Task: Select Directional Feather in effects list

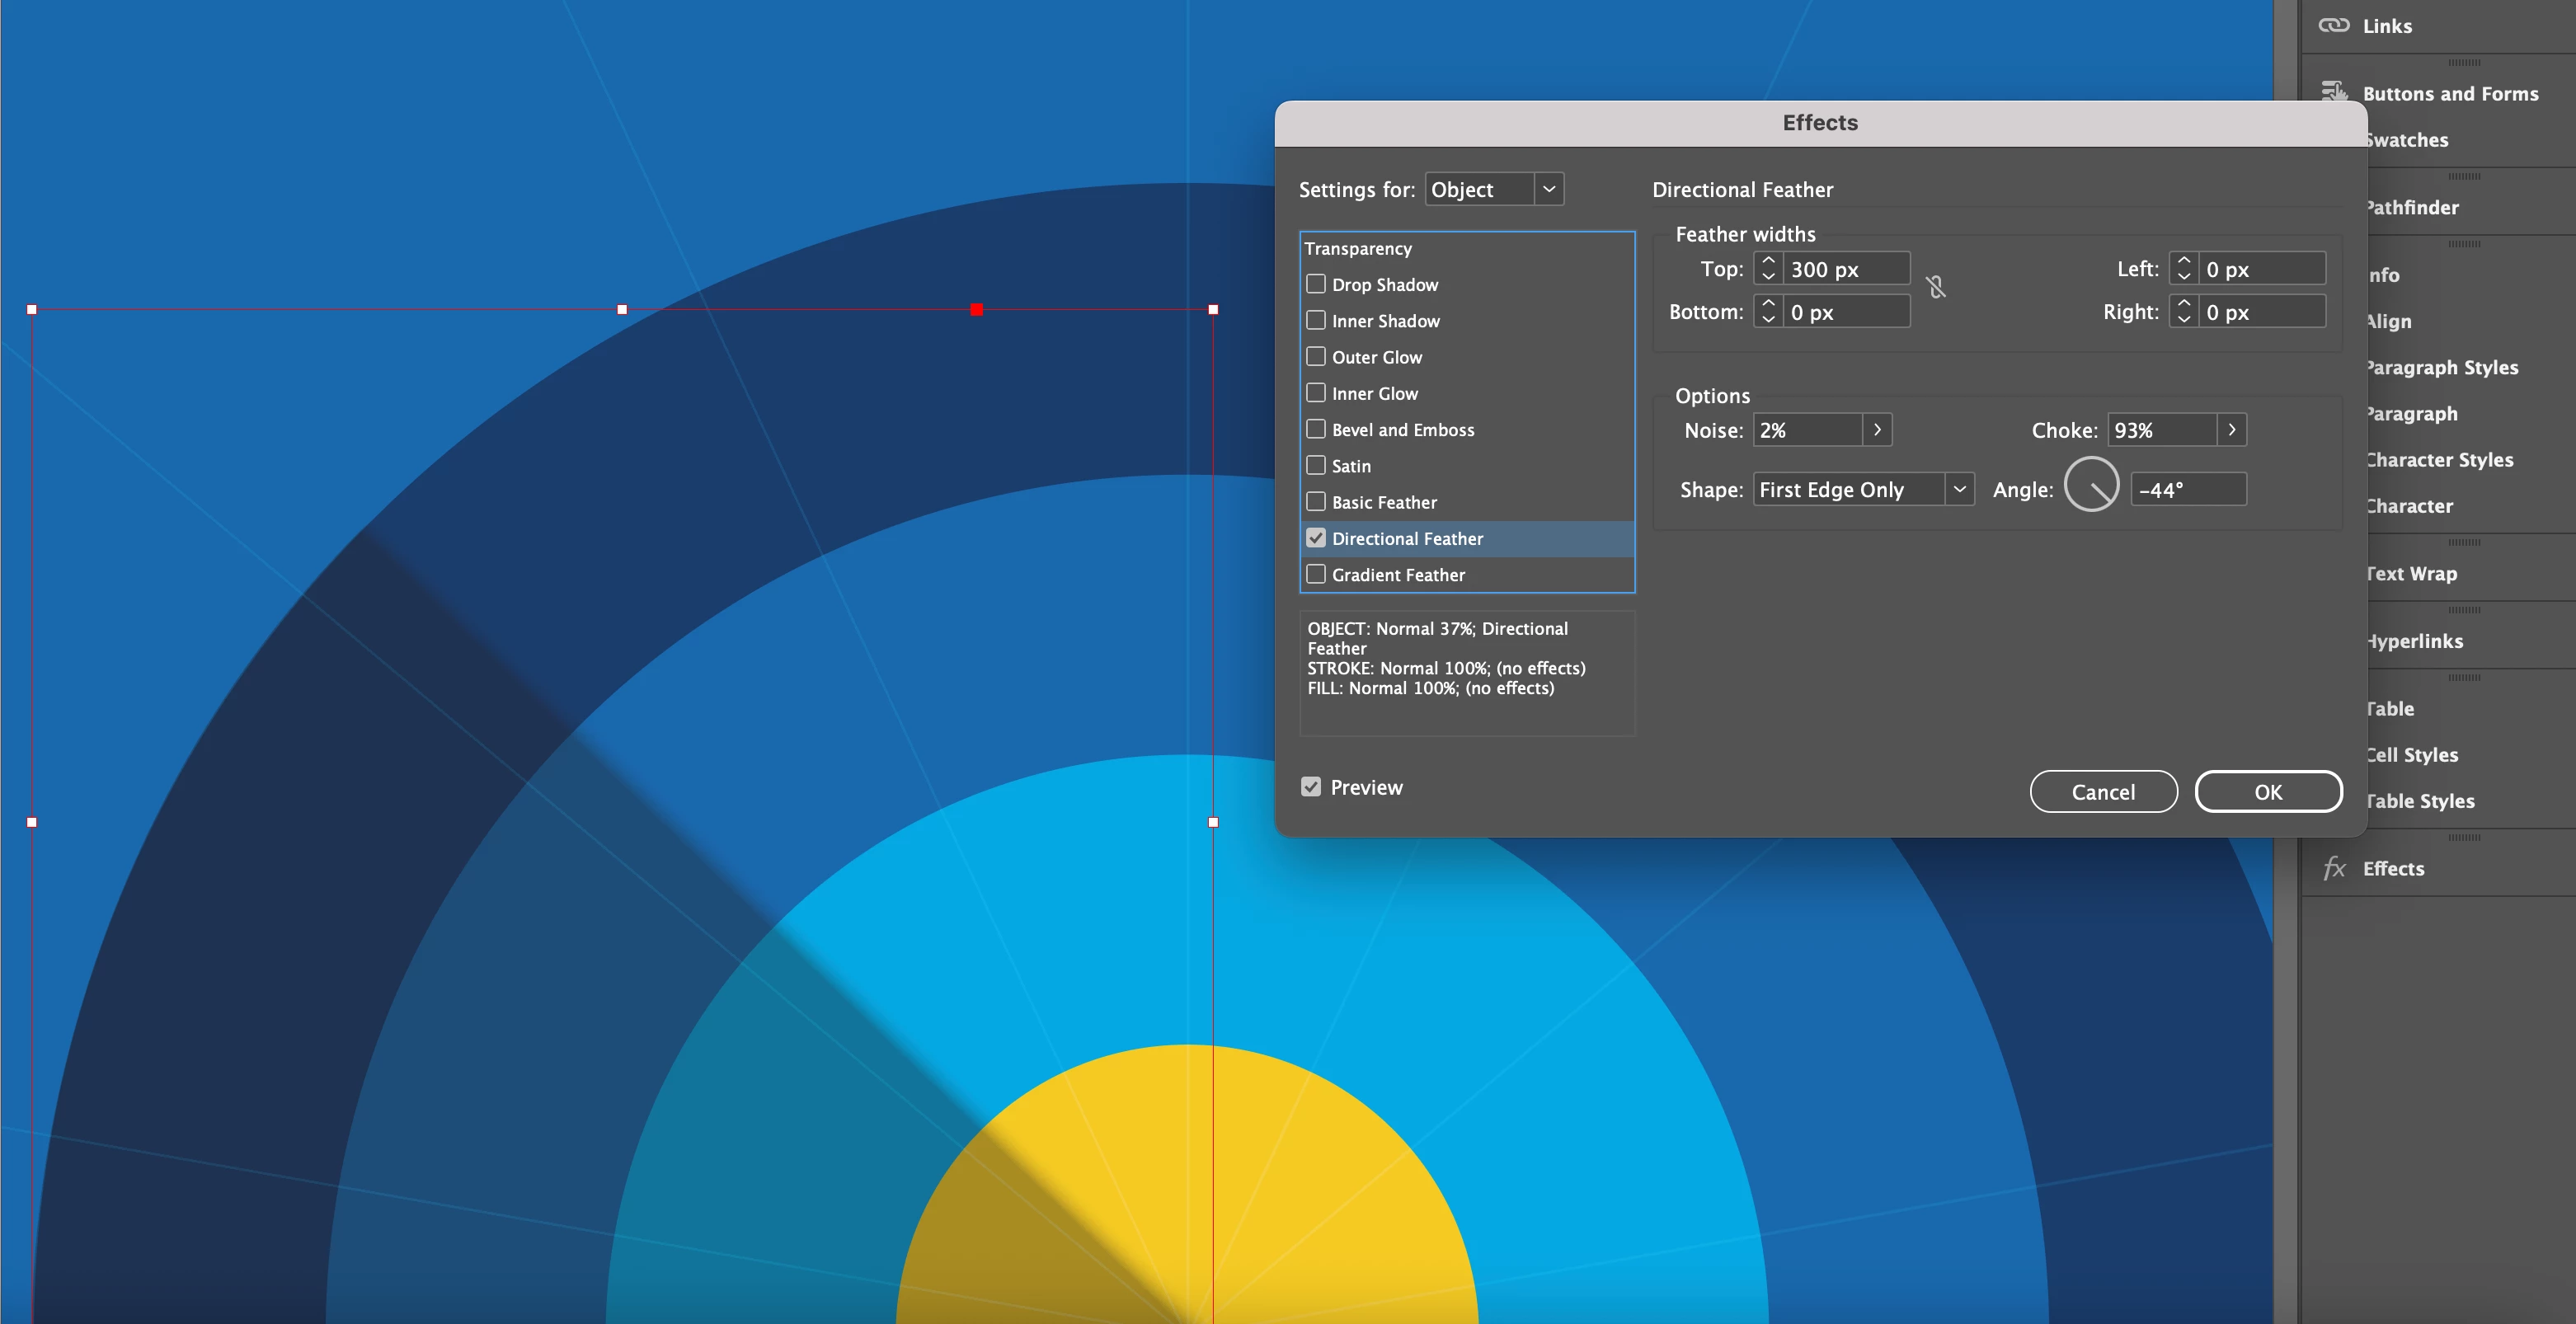Action: coord(1467,538)
